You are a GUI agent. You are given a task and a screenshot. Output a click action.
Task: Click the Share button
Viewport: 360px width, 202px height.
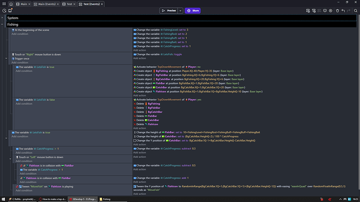193,10
